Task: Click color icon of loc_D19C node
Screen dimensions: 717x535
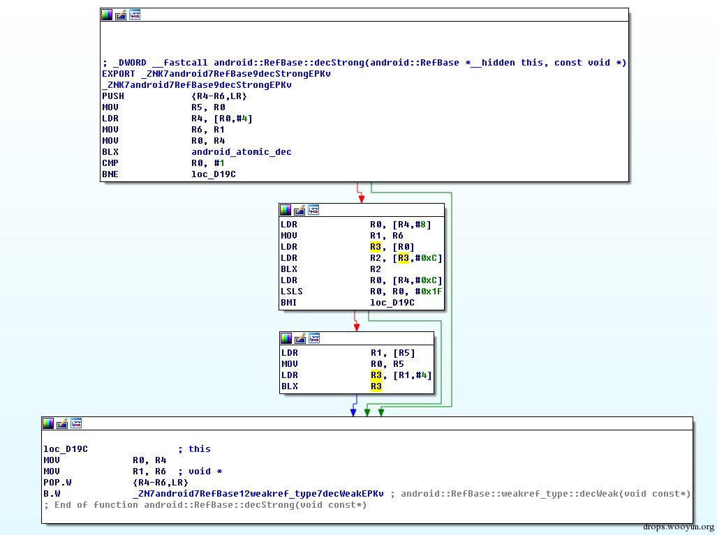Action: coord(48,423)
